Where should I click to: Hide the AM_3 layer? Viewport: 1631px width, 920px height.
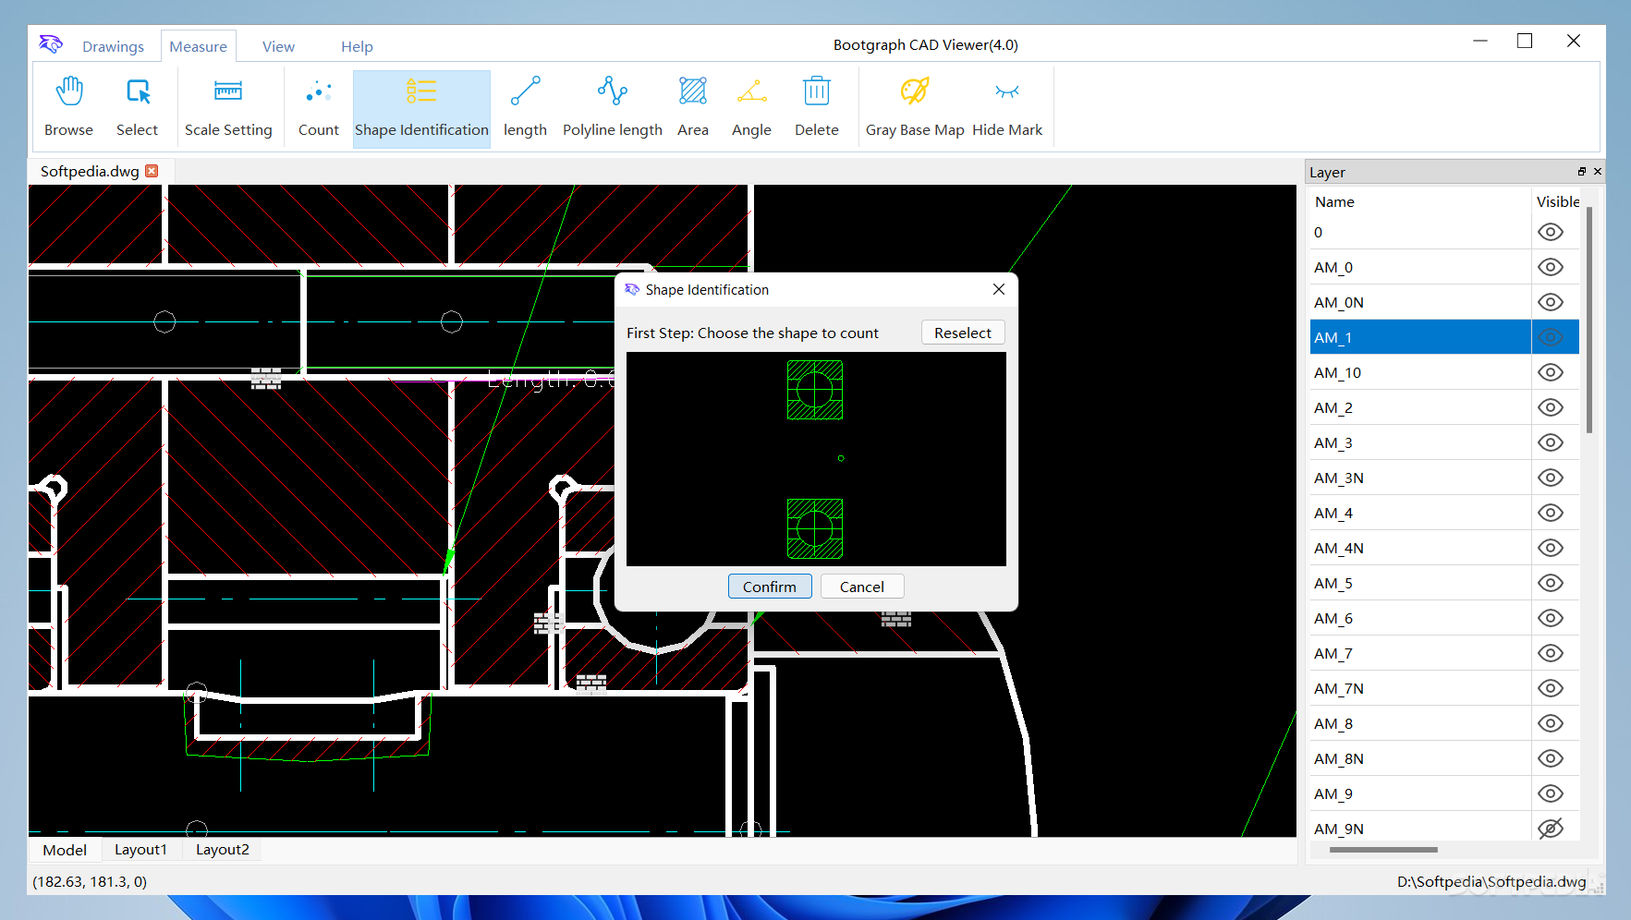pyautogui.click(x=1551, y=442)
